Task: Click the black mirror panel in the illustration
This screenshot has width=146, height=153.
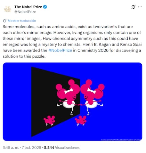Action: coord(56,102)
